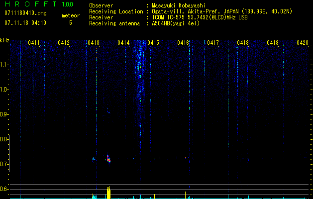The image size is (313, 199).
Task: Click the Receiving Location label
Action: [x=116, y=11]
